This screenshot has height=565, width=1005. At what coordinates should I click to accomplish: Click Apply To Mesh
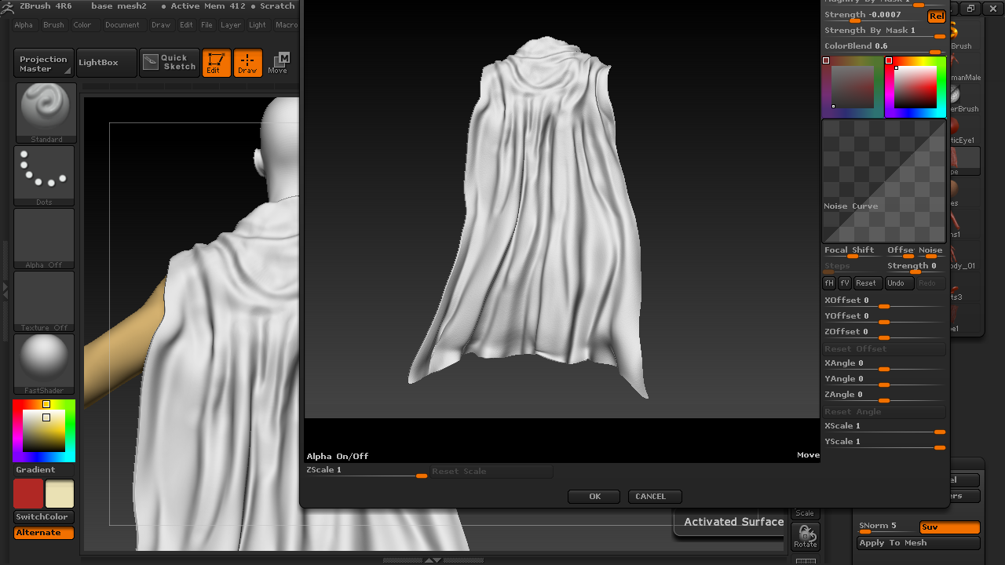point(918,543)
